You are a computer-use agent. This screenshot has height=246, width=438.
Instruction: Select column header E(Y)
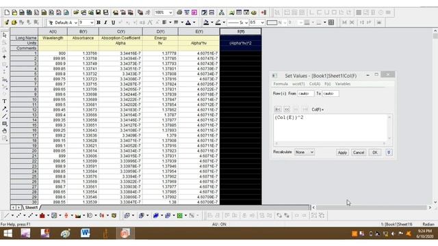(199, 32)
